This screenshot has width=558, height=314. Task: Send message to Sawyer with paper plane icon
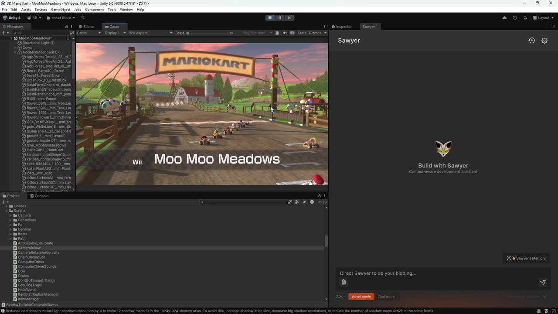tap(543, 282)
